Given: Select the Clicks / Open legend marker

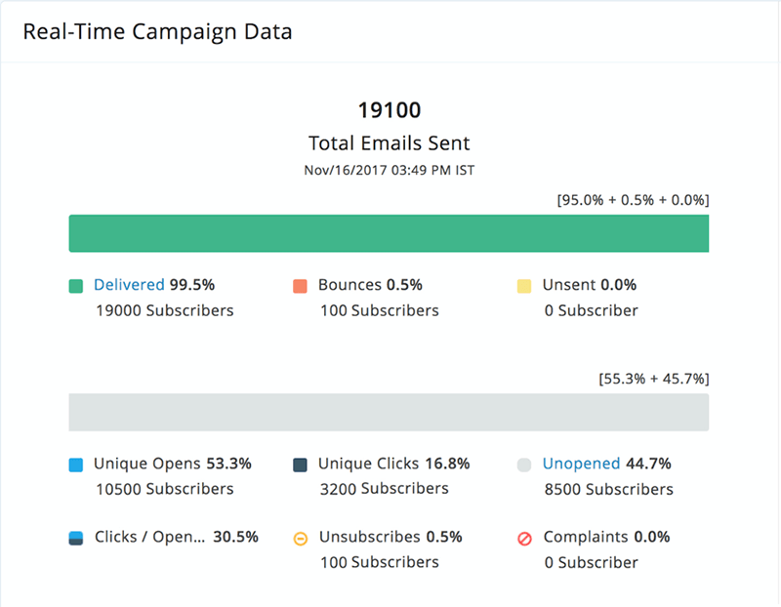Looking at the screenshot, I should tap(76, 538).
